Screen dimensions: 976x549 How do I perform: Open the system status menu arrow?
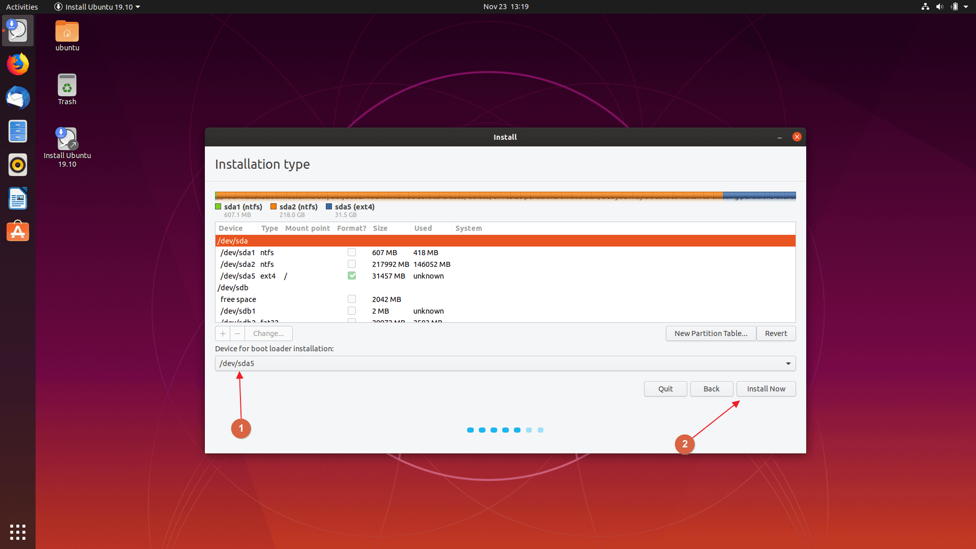(x=966, y=7)
